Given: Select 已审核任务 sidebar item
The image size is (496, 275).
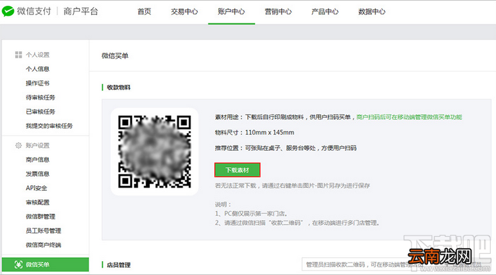Looking at the screenshot, I should [40, 112].
